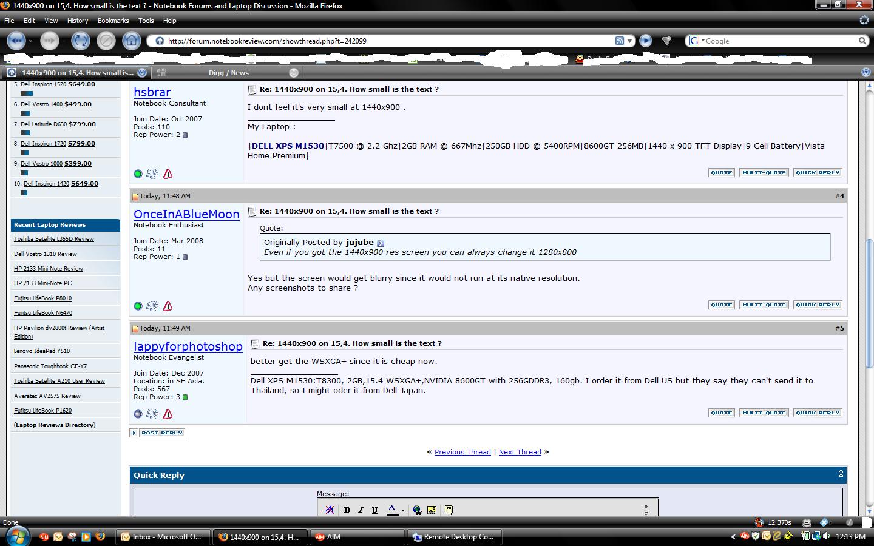
Task: Open the list all tabs dropdown
Action: coord(866,72)
